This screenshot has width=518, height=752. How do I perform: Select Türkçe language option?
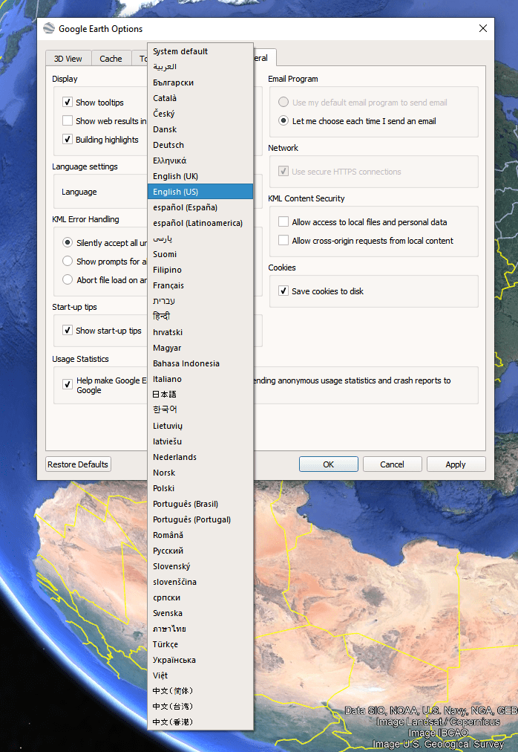click(x=200, y=644)
